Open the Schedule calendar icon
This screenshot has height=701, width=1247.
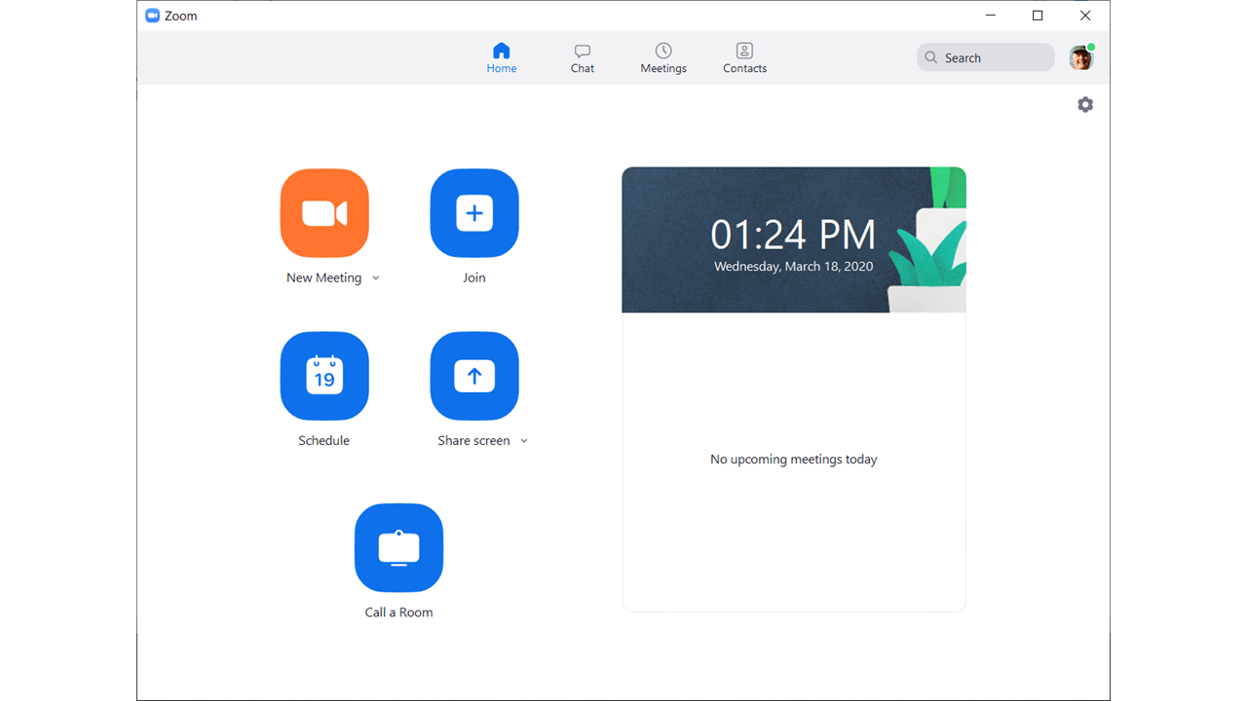point(324,376)
